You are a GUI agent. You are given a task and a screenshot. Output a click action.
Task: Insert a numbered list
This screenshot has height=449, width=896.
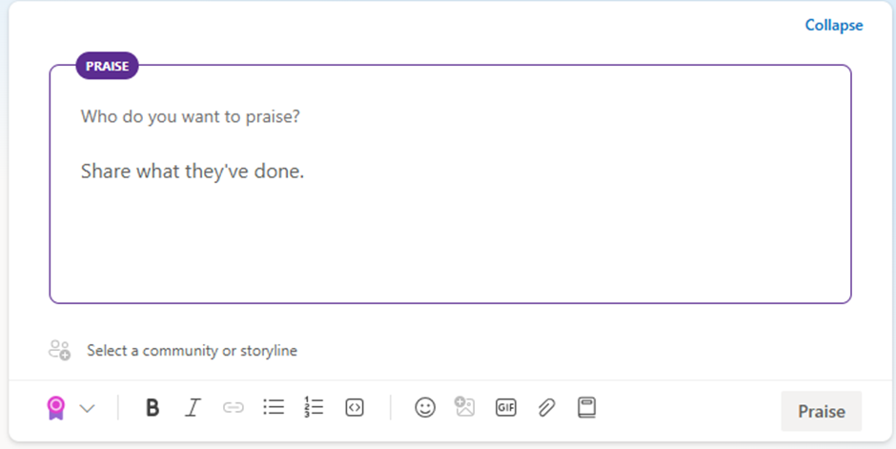314,407
